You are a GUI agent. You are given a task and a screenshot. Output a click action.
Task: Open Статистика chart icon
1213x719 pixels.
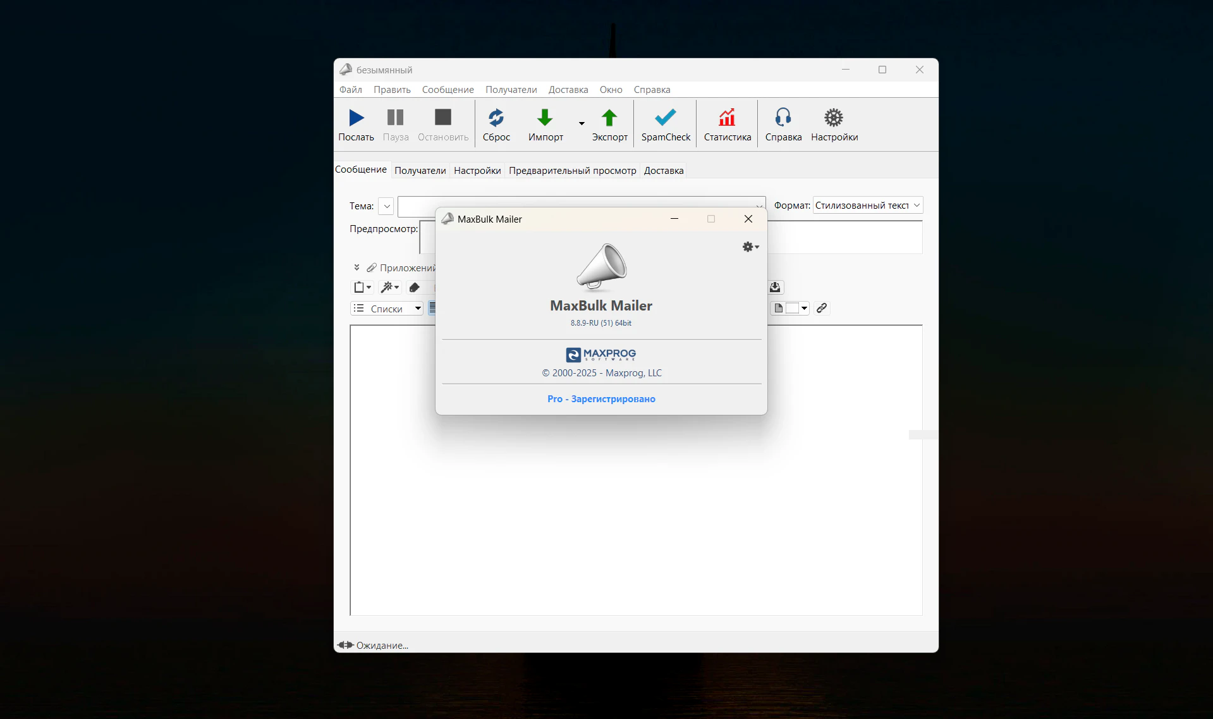click(x=727, y=118)
